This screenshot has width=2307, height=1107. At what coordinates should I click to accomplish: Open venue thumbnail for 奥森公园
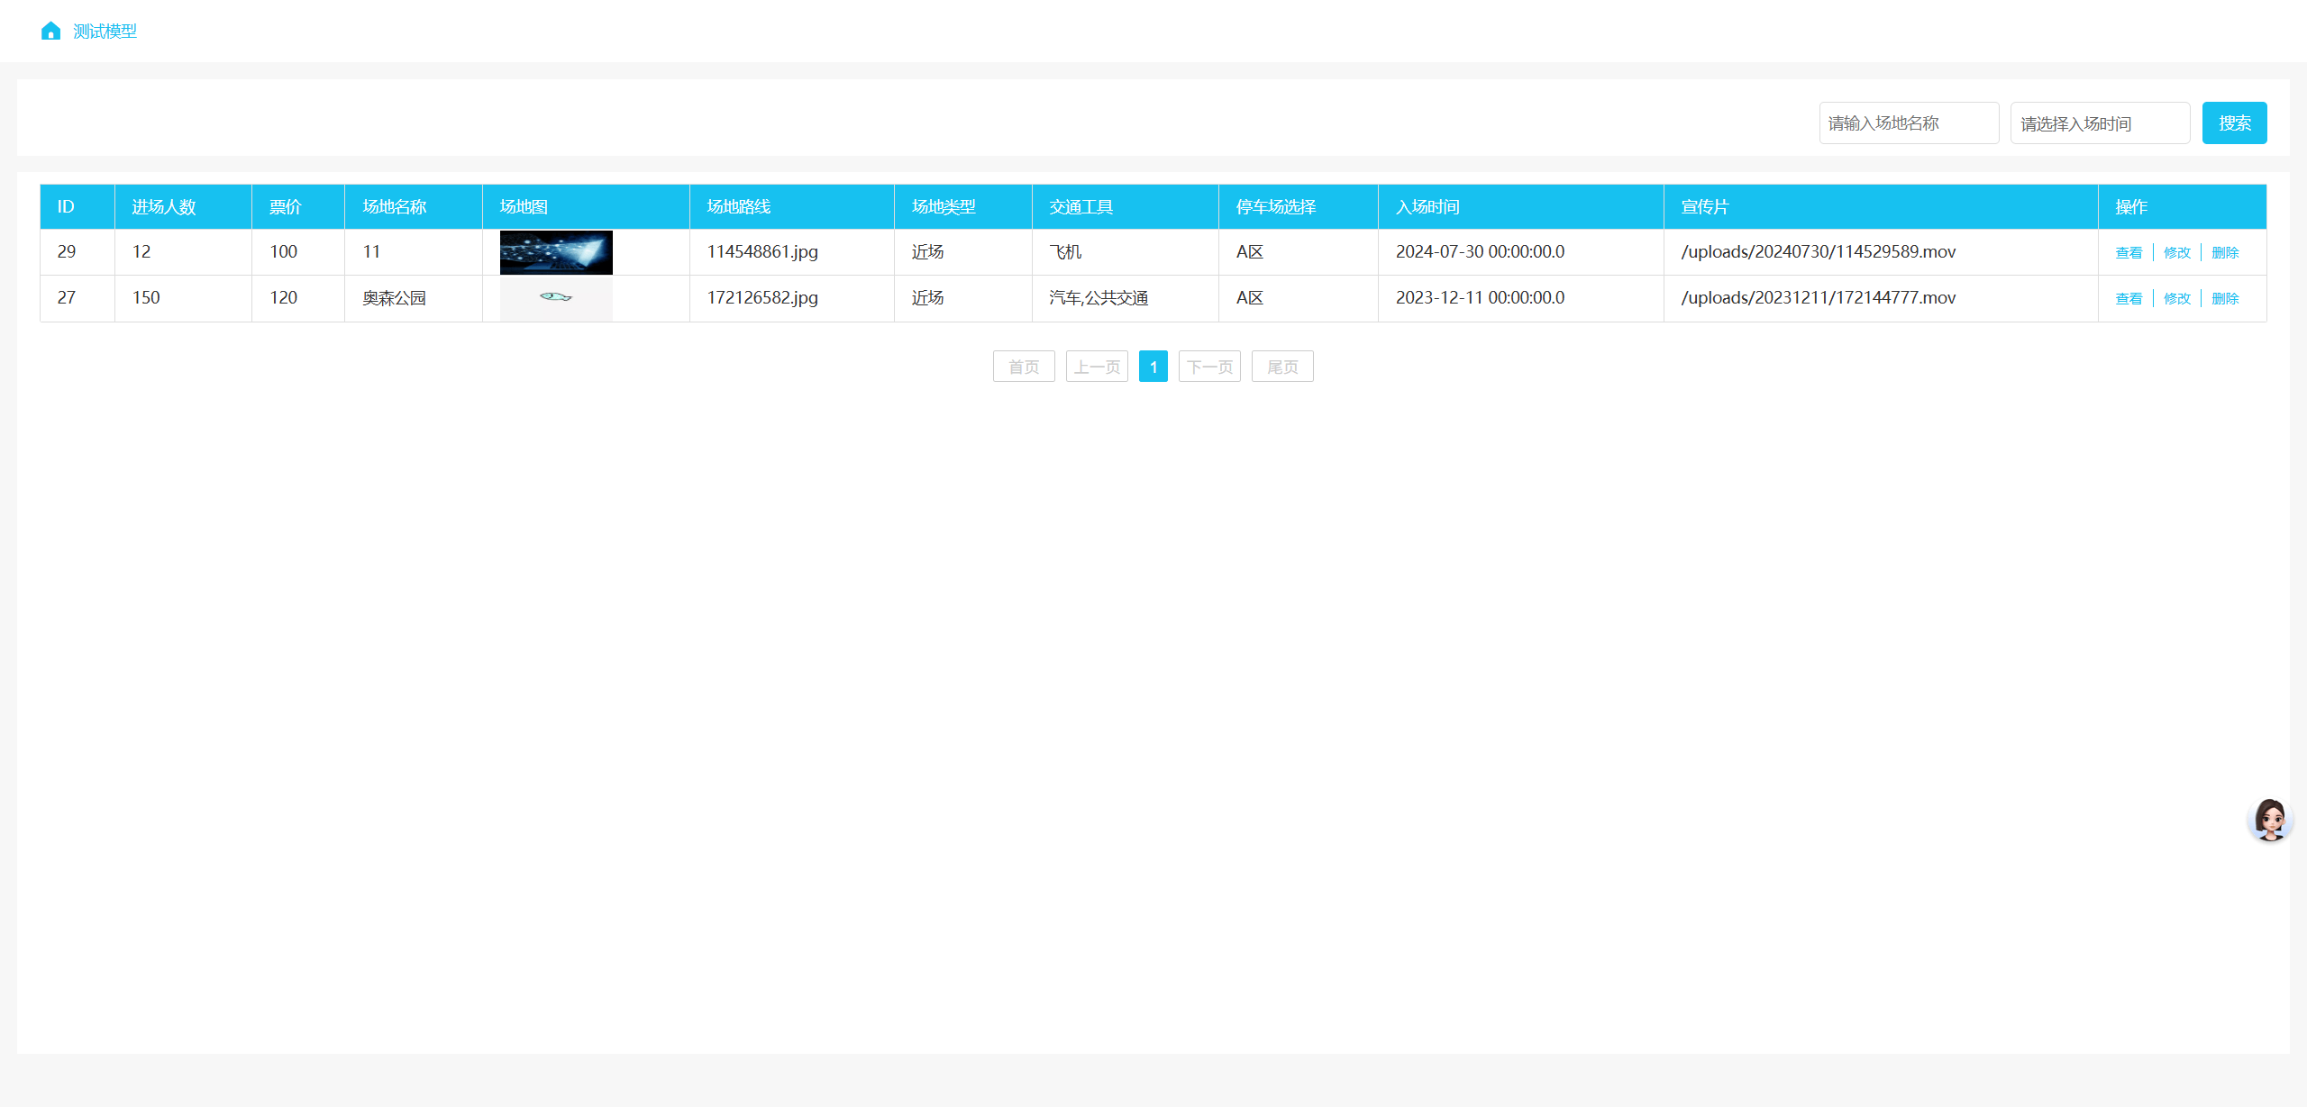point(556,298)
